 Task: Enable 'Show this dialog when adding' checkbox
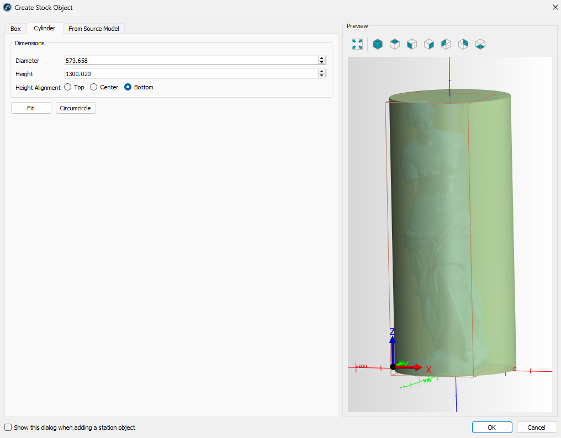pyautogui.click(x=8, y=428)
